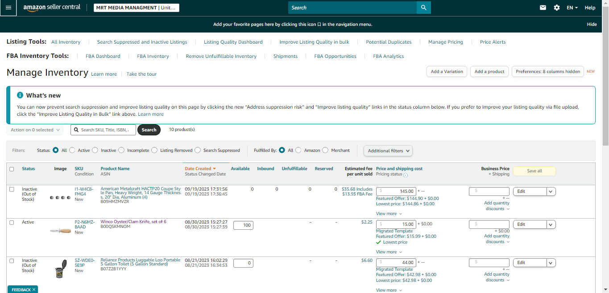The height and width of the screenshot is (293, 609).
Task: Sort by the Date Created column header
Action: (200, 169)
